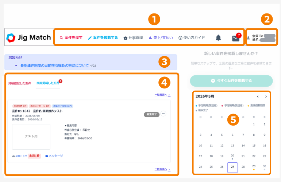281x182 pixels.
Task: Open the mail envelope with 7 badge
Action: pos(236,38)
